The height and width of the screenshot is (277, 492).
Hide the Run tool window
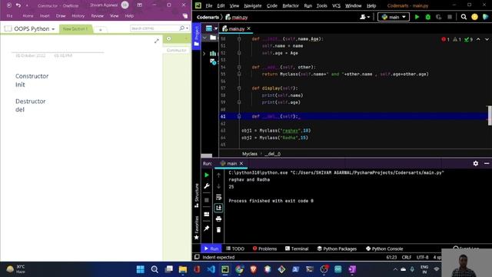coord(487,163)
